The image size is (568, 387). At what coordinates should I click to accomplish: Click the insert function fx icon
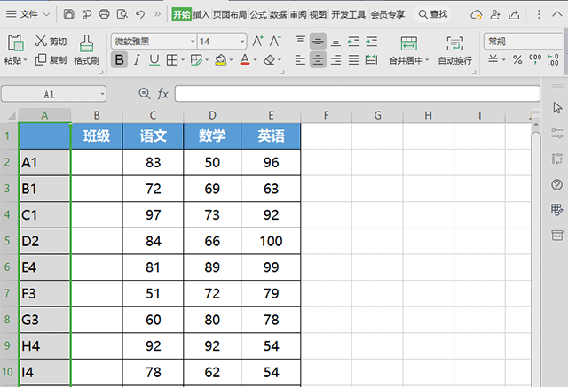(x=163, y=94)
